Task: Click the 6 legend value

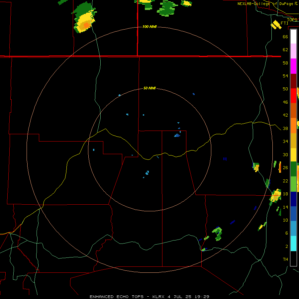Action: pyautogui.click(x=287, y=233)
